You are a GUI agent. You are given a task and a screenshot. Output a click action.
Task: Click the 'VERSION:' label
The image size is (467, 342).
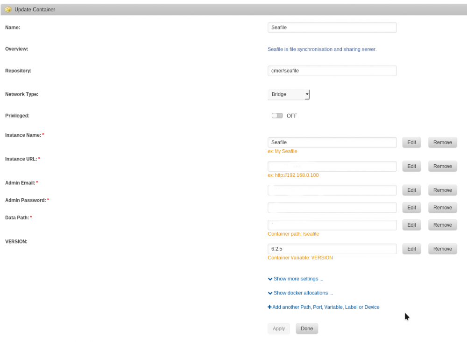tap(16, 242)
